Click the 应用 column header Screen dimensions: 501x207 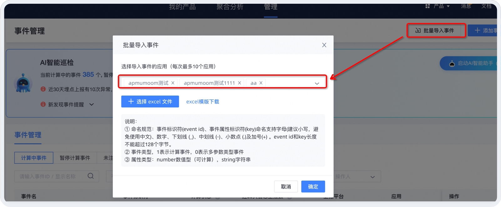point(396,196)
